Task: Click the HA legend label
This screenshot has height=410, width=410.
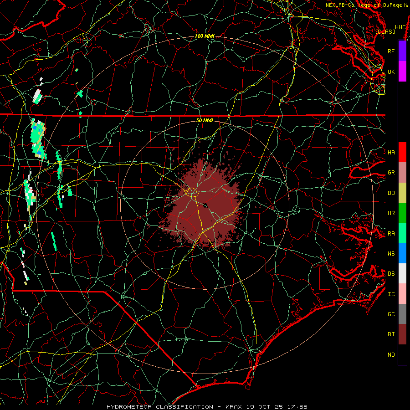Action: pos(391,152)
